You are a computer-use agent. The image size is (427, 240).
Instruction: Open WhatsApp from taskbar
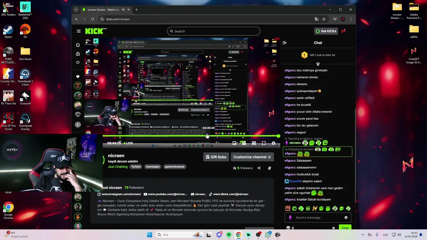pyautogui.click(x=268, y=235)
